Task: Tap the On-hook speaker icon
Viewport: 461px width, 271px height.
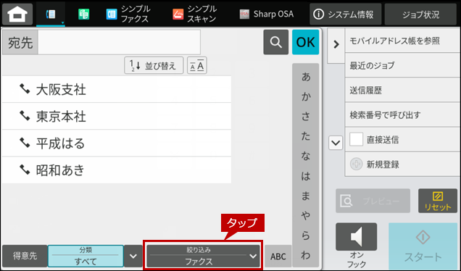Action: (x=356, y=237)
